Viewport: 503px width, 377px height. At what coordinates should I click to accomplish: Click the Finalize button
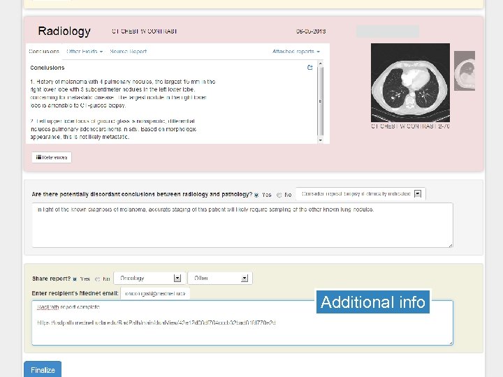pyautogui.click(x=43, y=370)
